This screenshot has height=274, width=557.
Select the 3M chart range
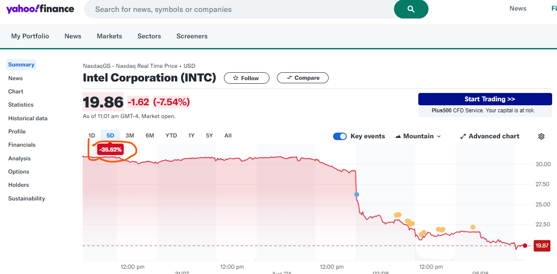coord(130,136)
